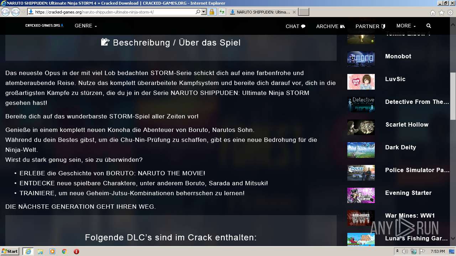This screenshot has height=256, width=456.
Task: Click the bullet 'ENTDECKE neue spielbare Charaktere'
Action: (144, 183)
